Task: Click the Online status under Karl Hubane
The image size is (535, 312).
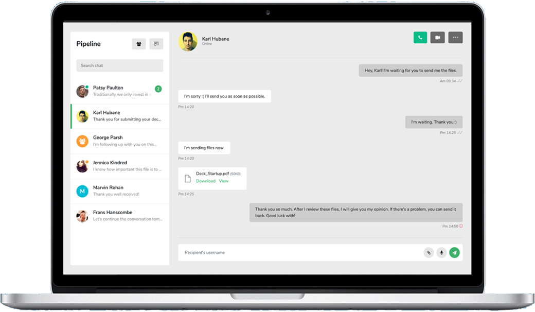Action: coord(207,44)
